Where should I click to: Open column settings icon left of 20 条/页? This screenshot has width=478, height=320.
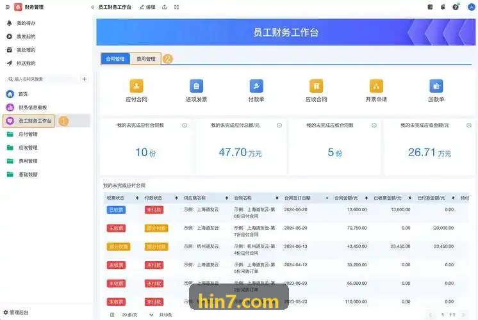[x=112, y=315]
